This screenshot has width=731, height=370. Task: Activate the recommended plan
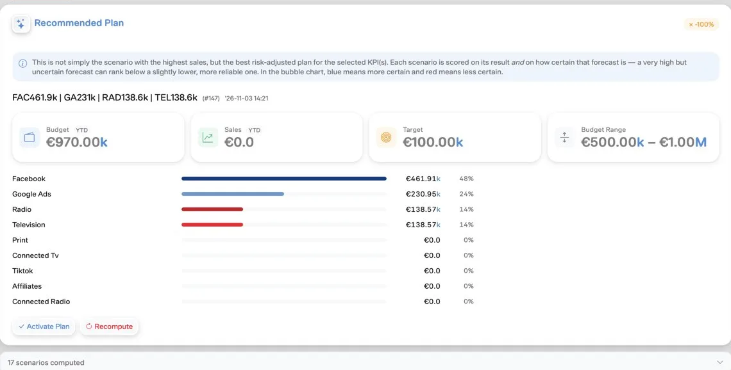[x=44, y=326]
